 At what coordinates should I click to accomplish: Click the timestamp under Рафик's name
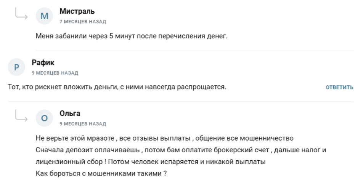coord(55,72)
